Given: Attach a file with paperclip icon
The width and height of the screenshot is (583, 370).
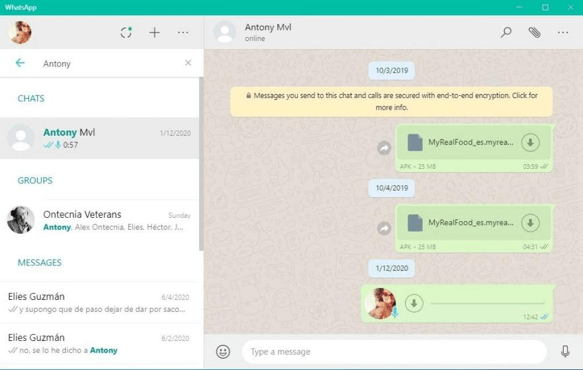Looking at the screenshot, I should [x=534, y=32].
